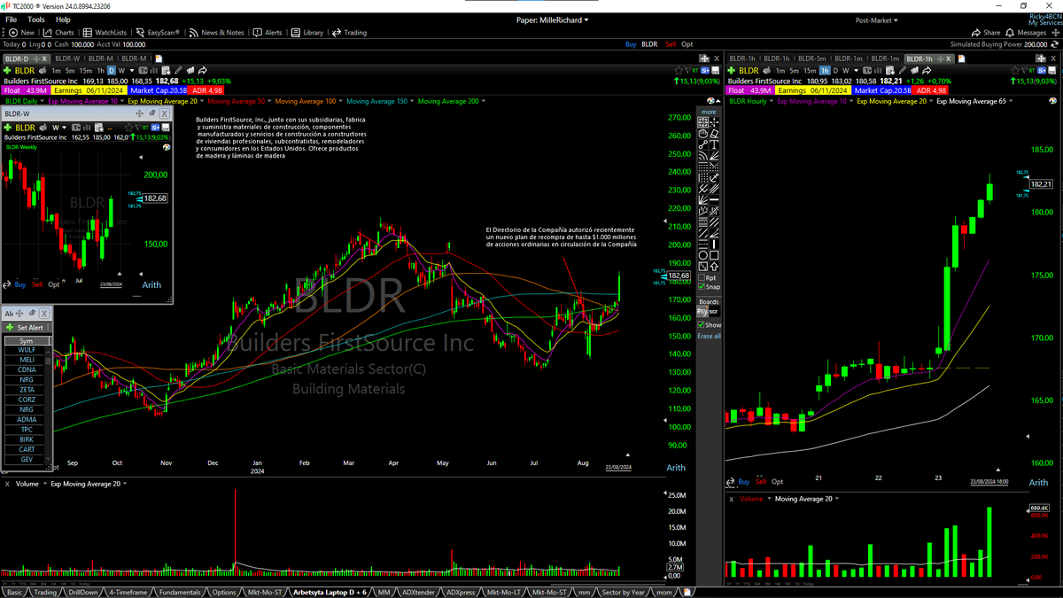The width and height of the screenshot is (1063, 598).
Task: Click the pencil drawing icon in daily chart toolbar
Action: [176, 70]
